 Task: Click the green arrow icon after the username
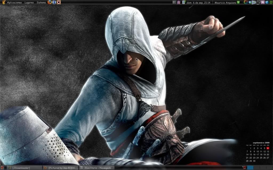(238, 2)
